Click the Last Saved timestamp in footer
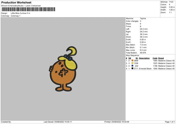This screenshot has height=124, width=176. click(58, 122)
